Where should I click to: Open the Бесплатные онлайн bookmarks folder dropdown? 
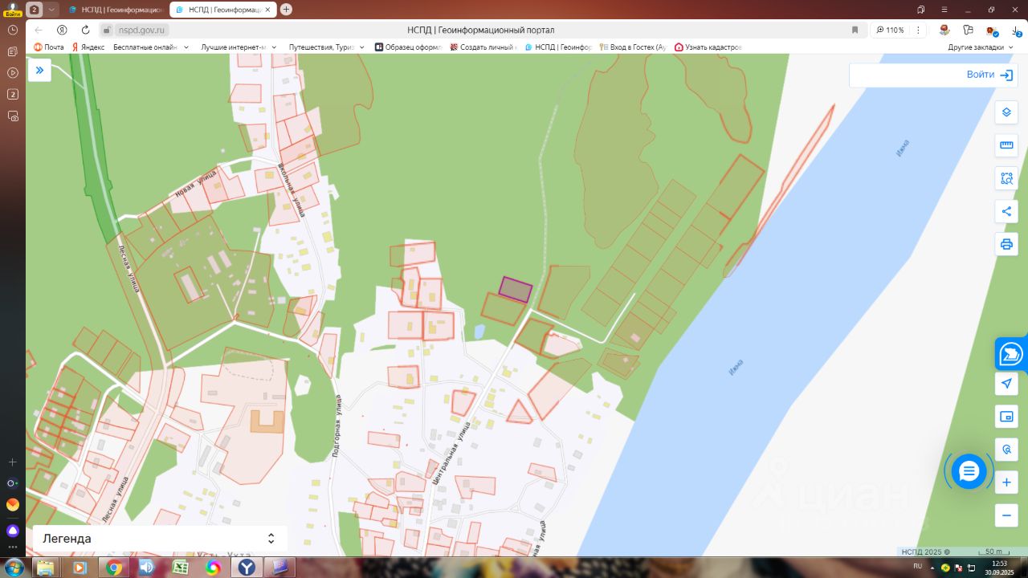[x=151, y=47]
